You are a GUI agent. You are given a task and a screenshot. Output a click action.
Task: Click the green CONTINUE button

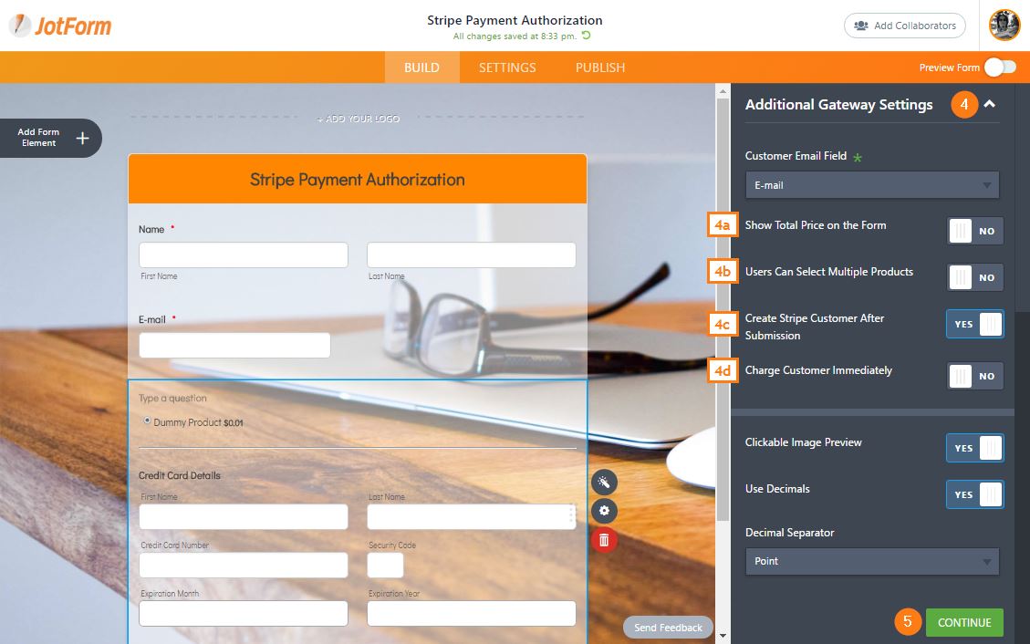pos(964,622)
